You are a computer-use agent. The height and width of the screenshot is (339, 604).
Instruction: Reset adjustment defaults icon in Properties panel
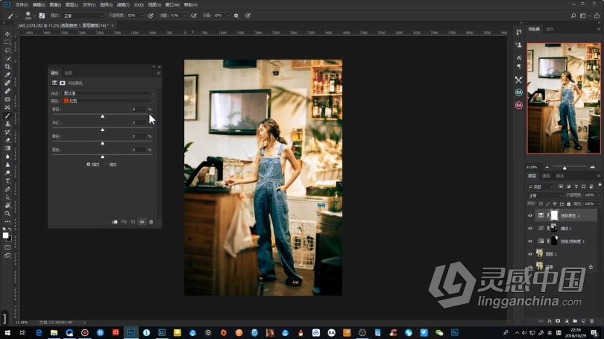click(x=133, y=221)
